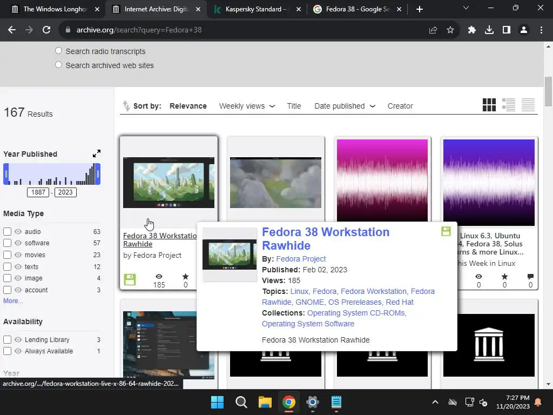Check the Lending Library availability box
Image resolution: width=553 pixels, height=415 pixels.
coord(7,339)
